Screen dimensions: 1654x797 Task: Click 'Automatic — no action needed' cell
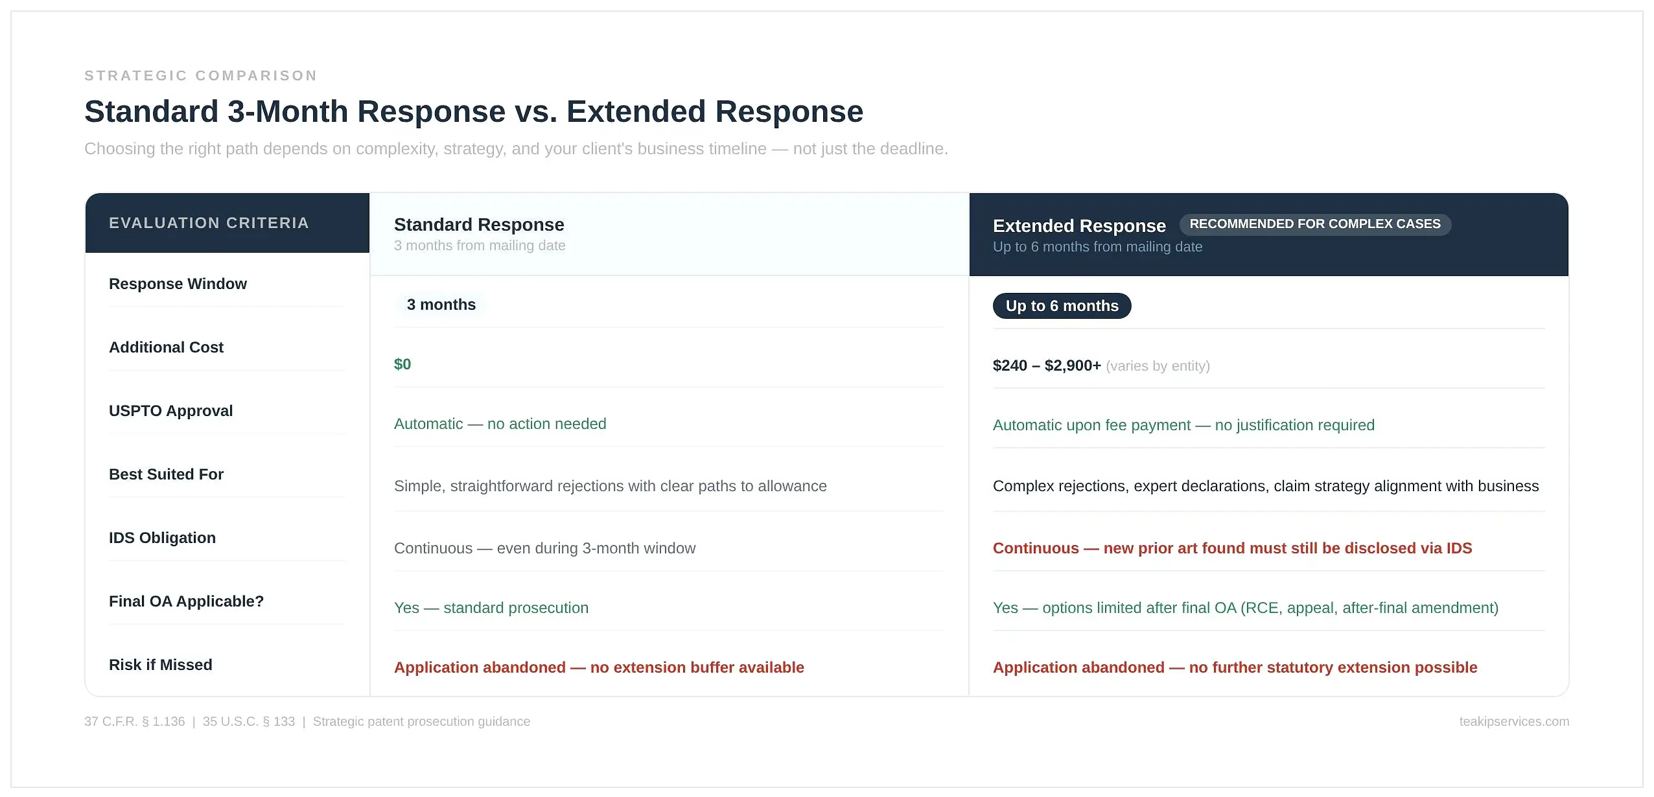pos(500,424)
